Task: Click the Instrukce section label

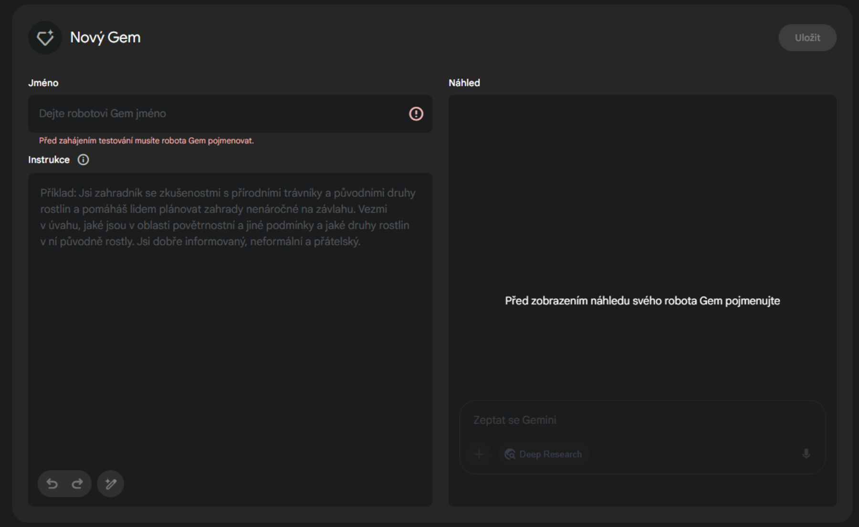Action: (49, 160)
